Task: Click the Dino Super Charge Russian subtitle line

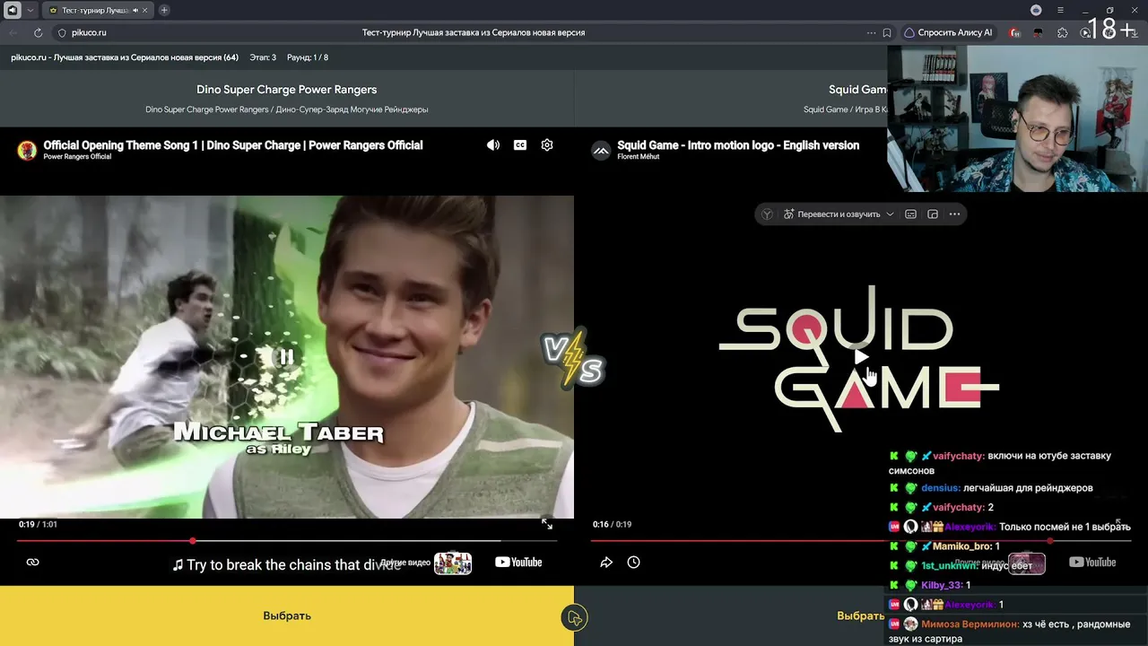Action: click(287, 109)
